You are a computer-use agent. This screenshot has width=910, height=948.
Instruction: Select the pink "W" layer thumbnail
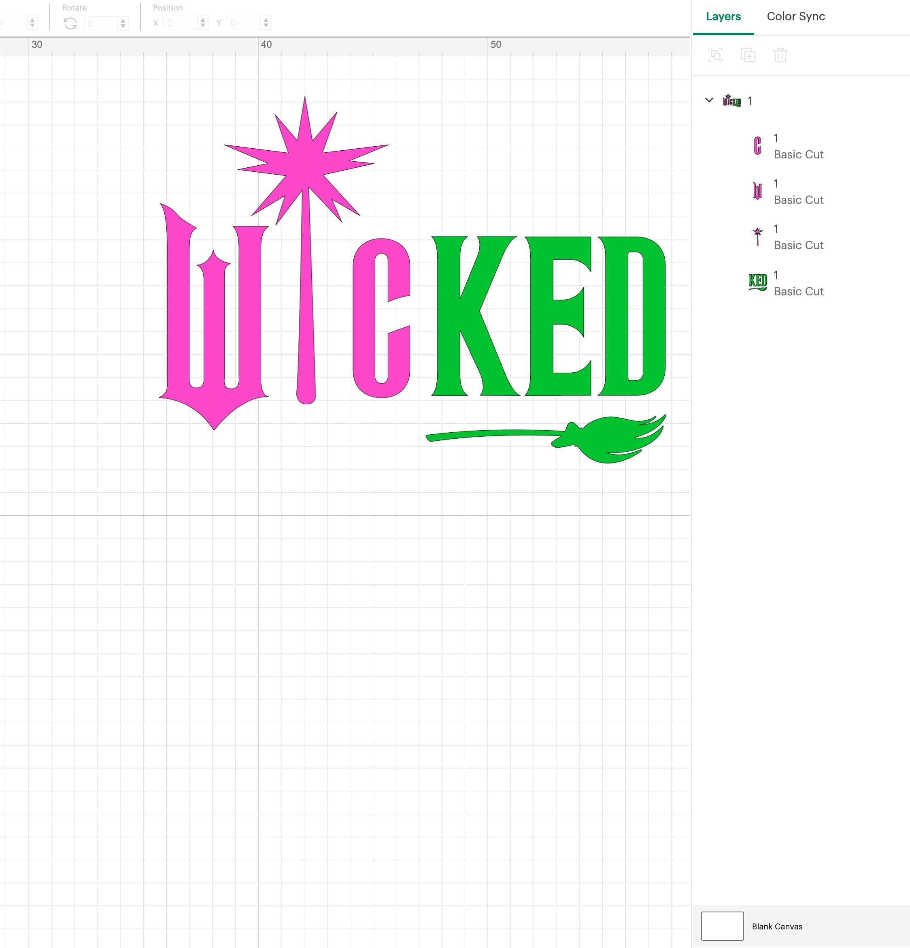tap(759, 190)
